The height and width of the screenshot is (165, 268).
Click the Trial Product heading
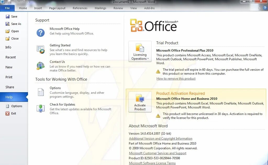click(x=167, y=43)
